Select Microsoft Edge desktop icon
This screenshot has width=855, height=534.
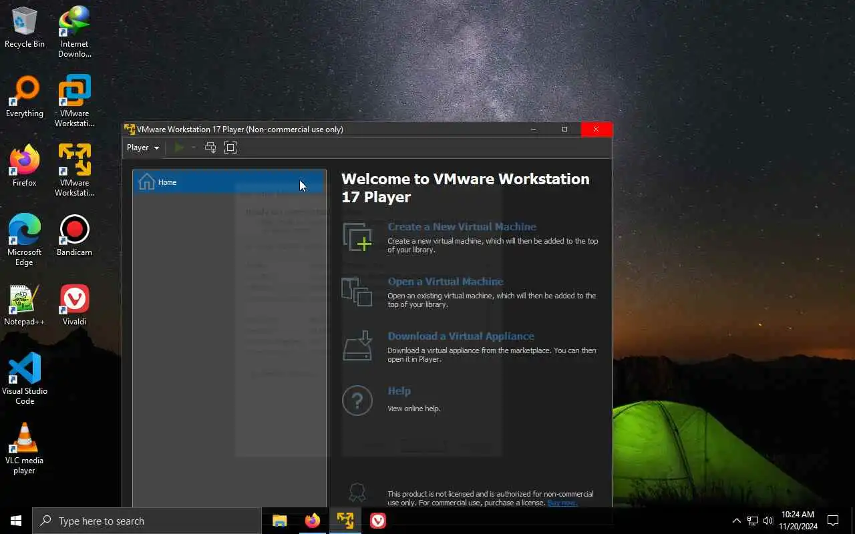point(25,240)
